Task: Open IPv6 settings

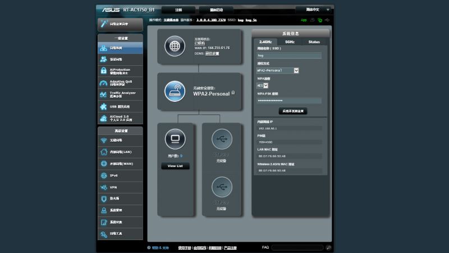Action: [x=120, y=175]
